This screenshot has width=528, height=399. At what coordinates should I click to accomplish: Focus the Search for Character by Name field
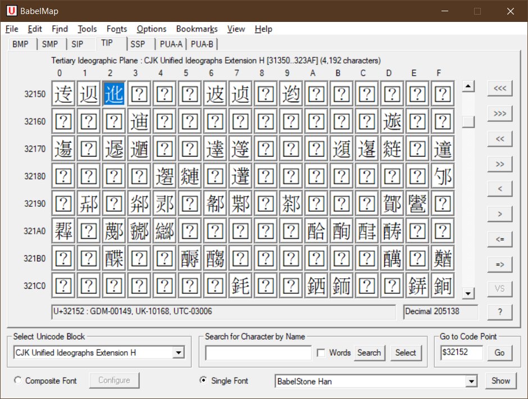258,353
